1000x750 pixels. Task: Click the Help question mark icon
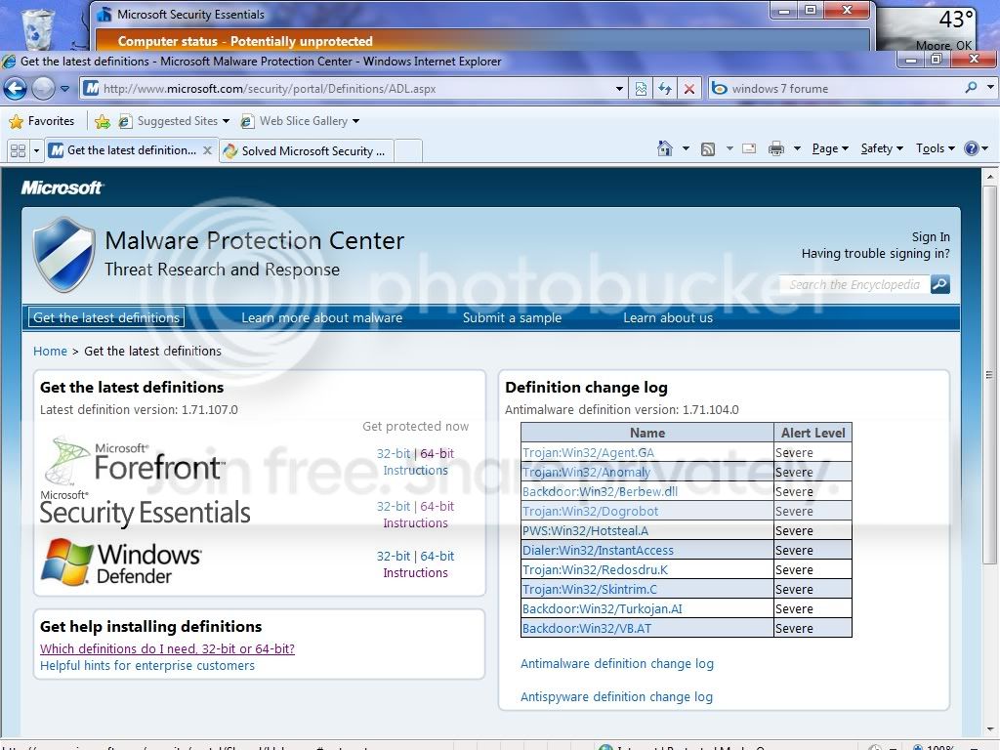[972, 148]
